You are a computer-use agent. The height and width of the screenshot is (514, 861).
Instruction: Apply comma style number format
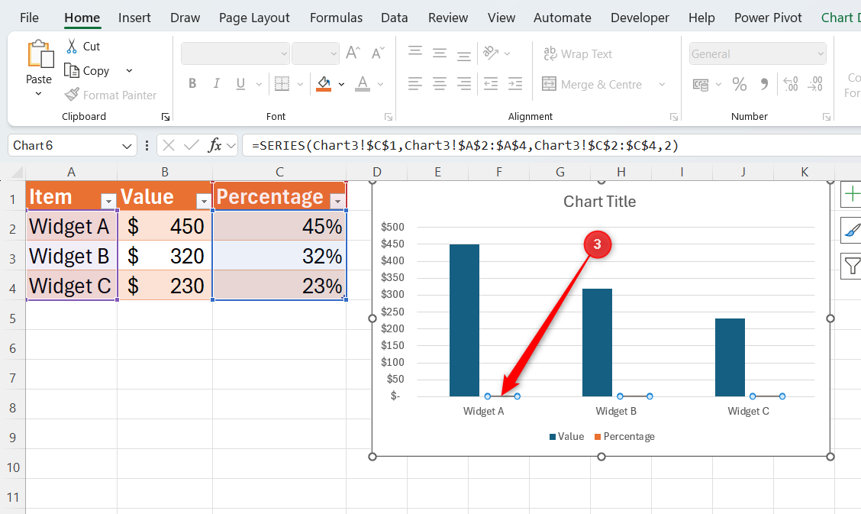(764, 84)
